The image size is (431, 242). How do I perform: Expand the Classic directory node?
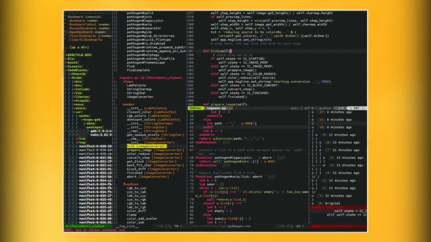point(74,66)
